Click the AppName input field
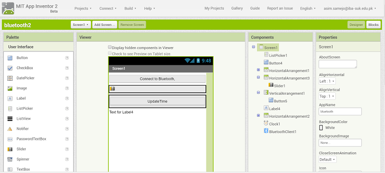Image resolution: width=385 pixels, height=173 pixels. point(340,111)
